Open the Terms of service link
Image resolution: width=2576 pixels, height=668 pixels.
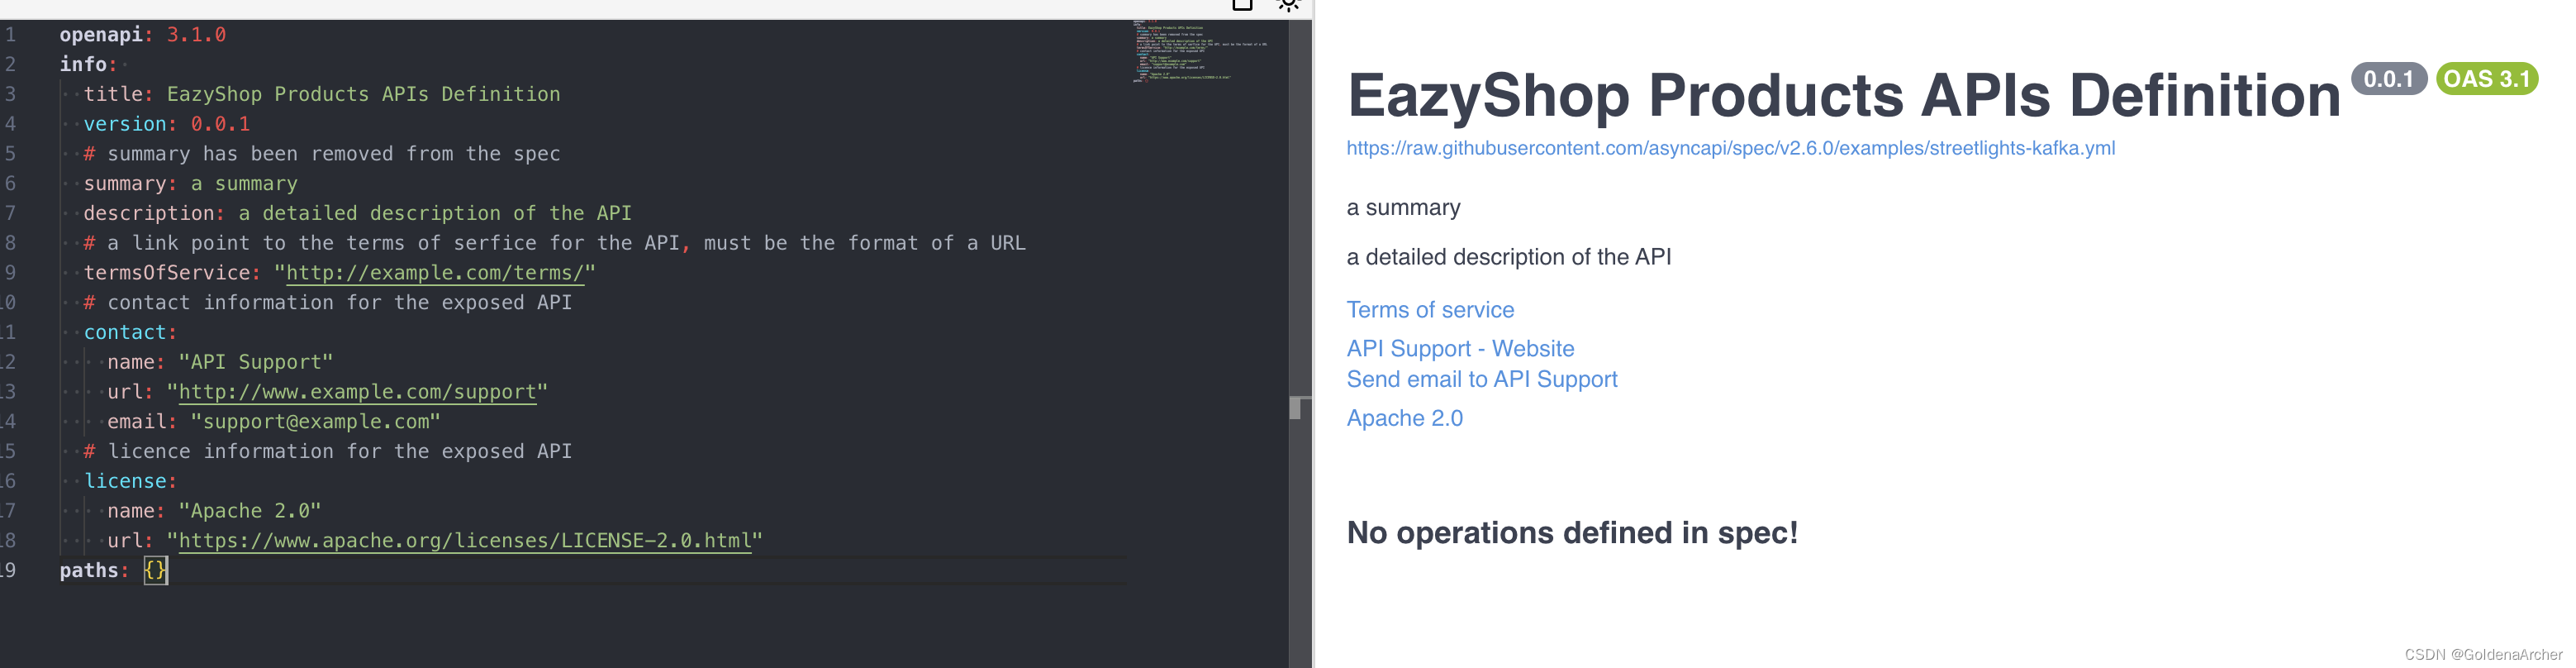[x=1430, y=310]
